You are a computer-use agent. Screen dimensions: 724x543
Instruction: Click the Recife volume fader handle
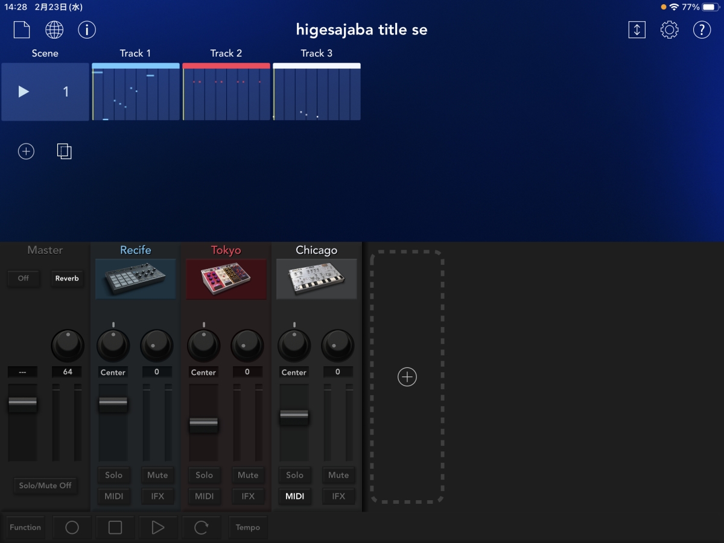point(113,404)
